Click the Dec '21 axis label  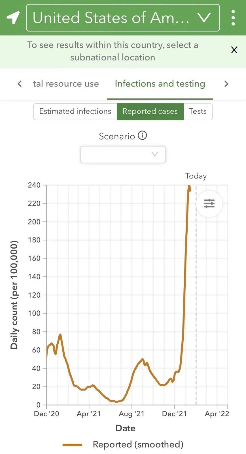tap(174, 414)
